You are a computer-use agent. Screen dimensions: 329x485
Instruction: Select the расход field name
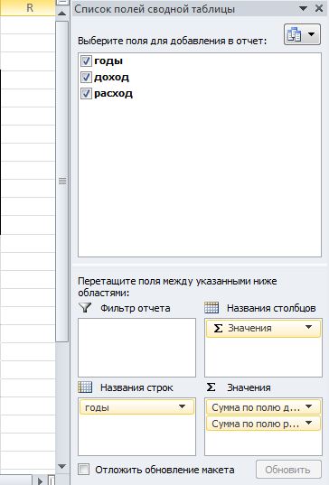click(x=113, y=93)
